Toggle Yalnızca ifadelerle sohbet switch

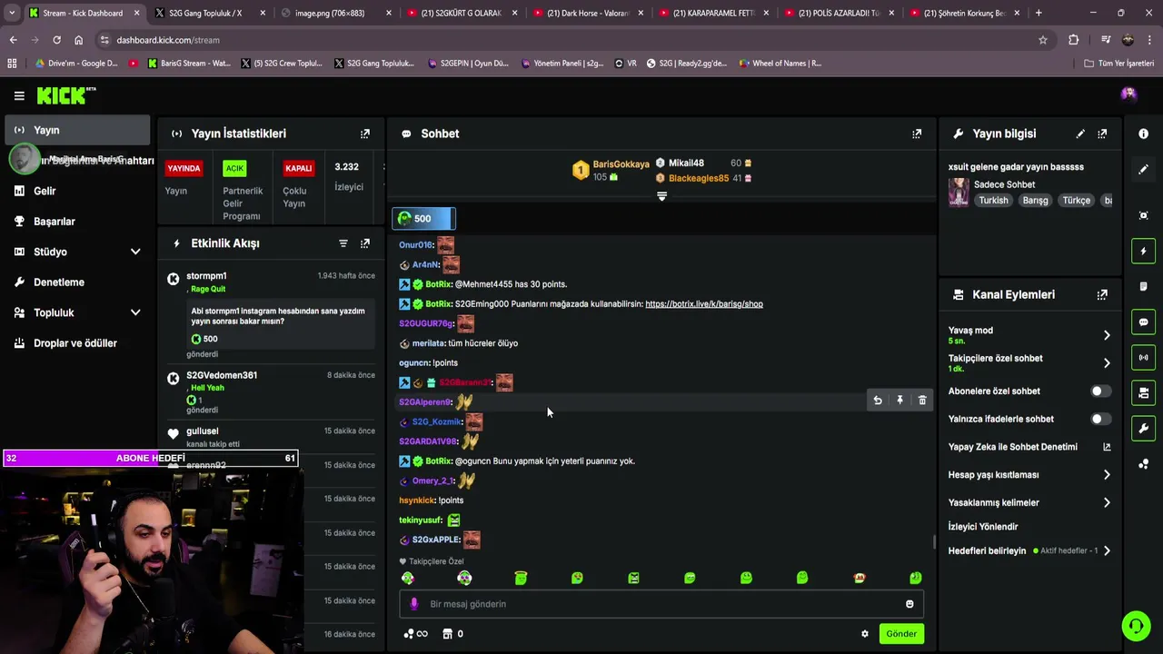pos(1100,419)
